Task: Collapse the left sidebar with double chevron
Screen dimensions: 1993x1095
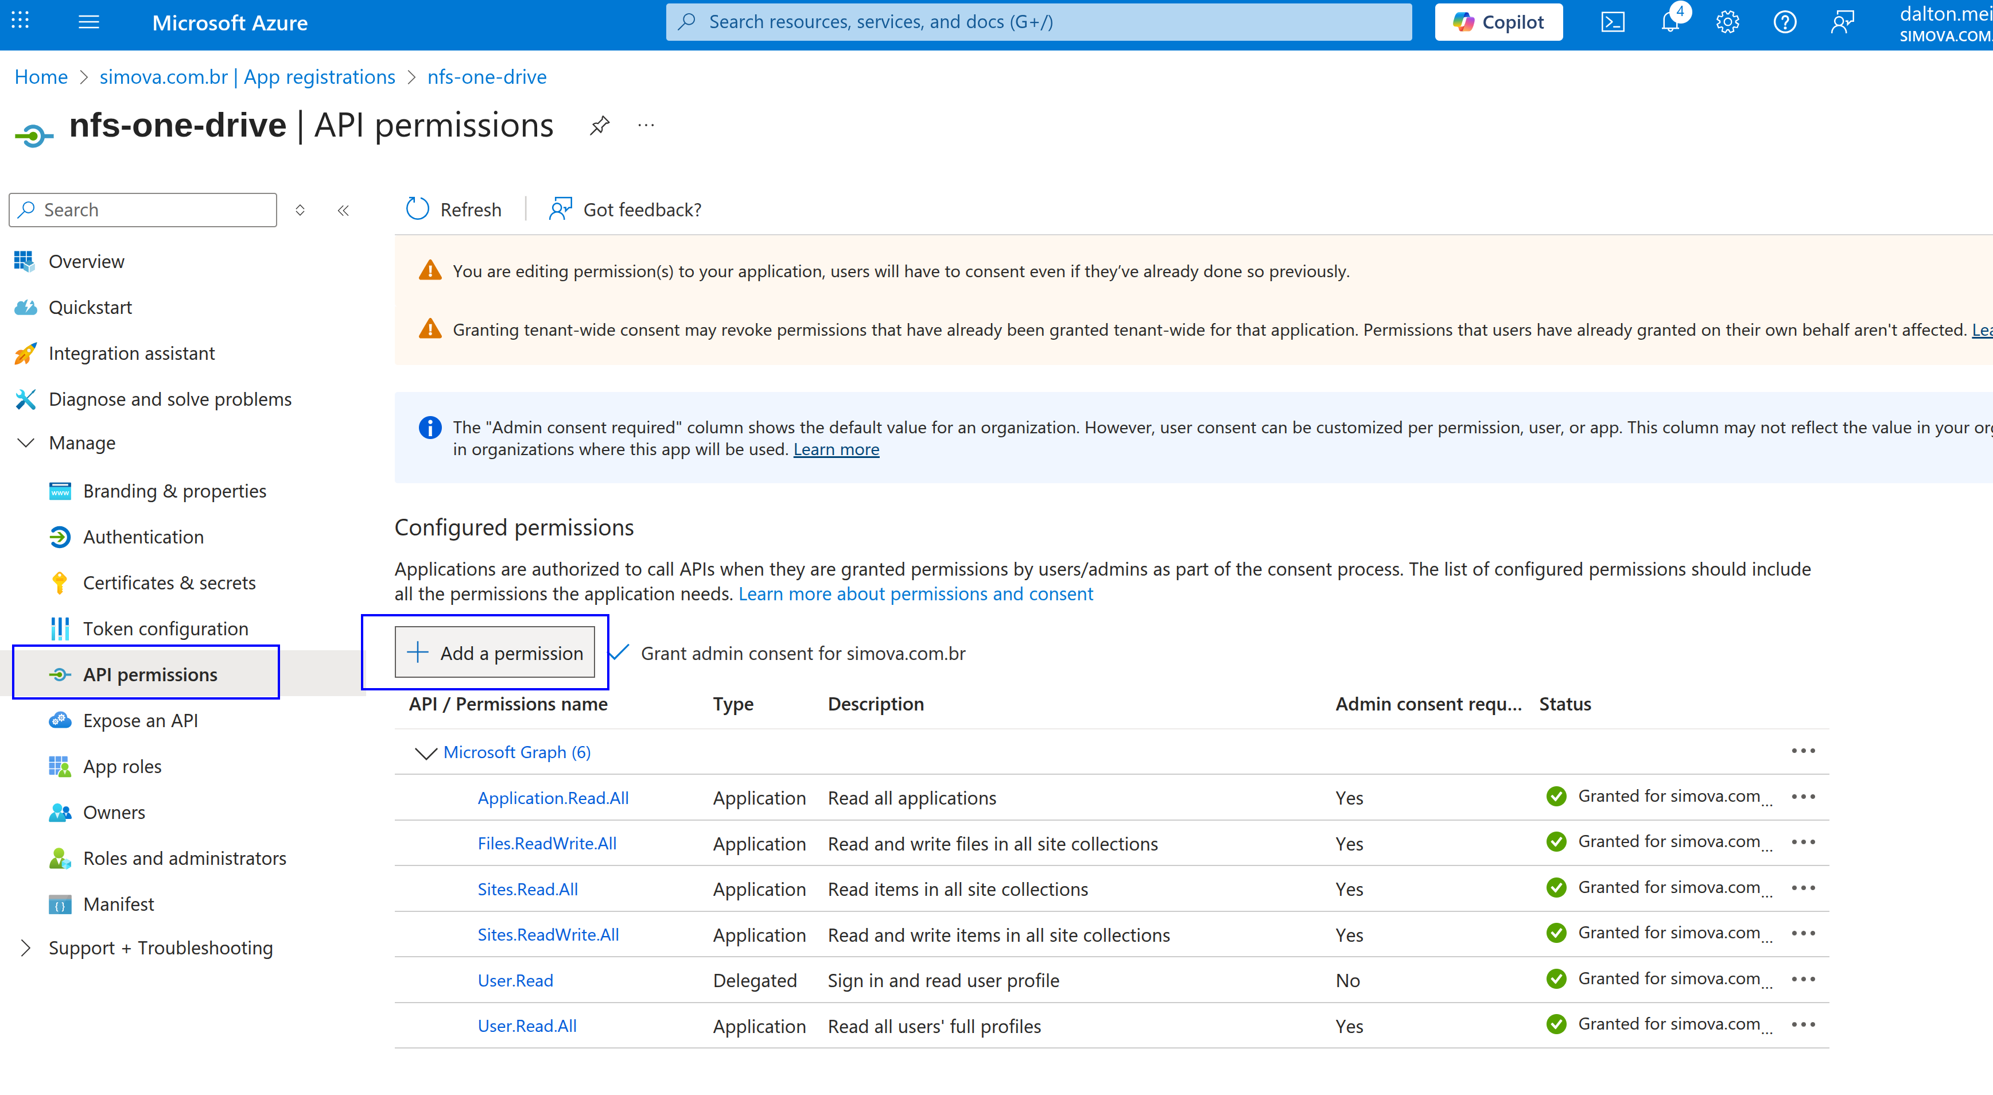Action: 344,211
